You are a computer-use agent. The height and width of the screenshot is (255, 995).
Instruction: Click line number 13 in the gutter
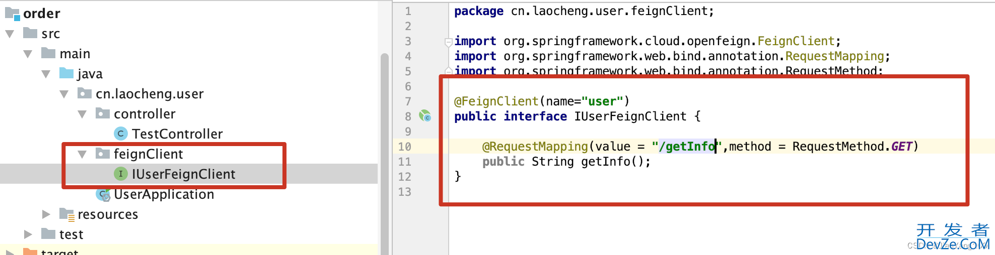click(x=404, y=192)
